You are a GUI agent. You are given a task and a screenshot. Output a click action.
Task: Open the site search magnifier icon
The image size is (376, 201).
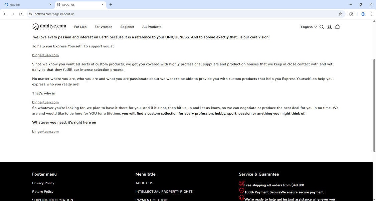click(322, 27)
